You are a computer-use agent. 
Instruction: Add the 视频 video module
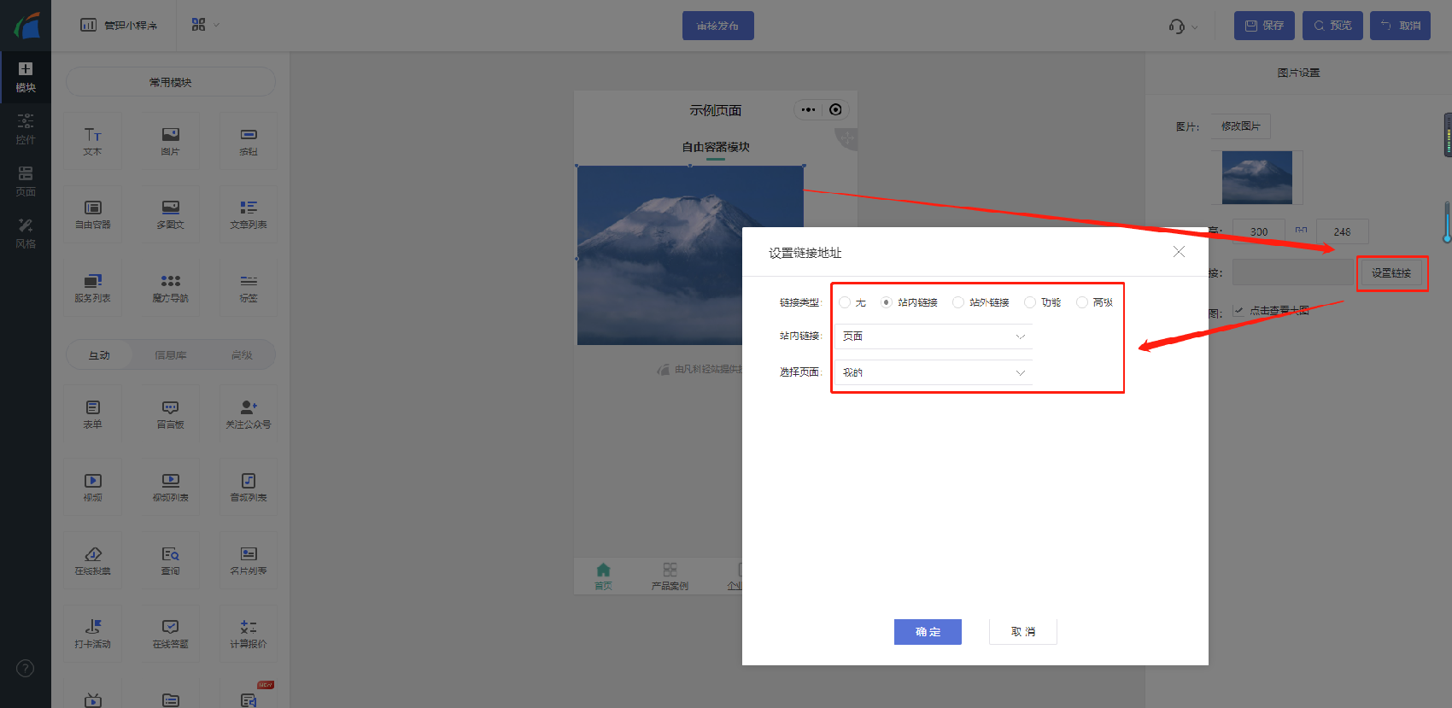pos(92,487)
